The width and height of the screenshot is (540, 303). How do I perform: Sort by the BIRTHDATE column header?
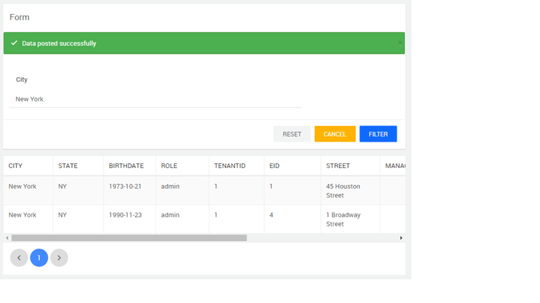point(125,166)
